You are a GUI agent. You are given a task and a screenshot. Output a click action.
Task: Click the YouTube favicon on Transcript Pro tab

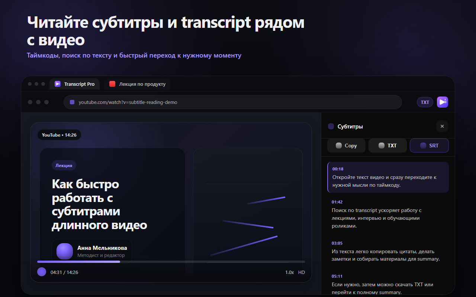[x=57, y=84]
